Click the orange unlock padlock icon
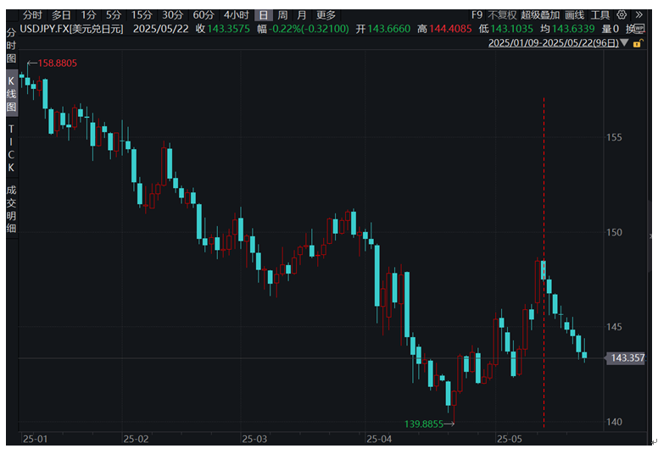 [x=638, y=43]
